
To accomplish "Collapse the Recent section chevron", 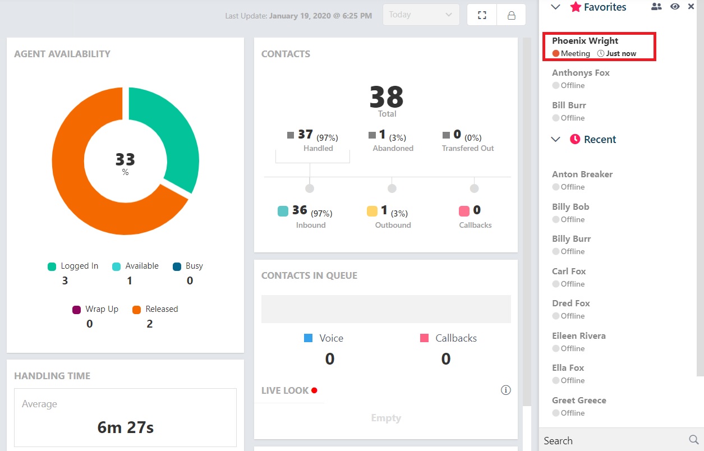I will 556,139.
